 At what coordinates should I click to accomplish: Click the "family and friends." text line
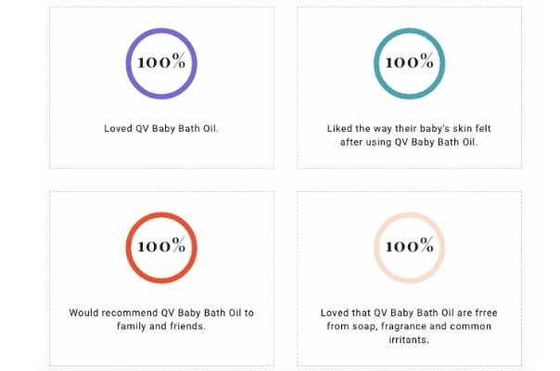(161, 326)
